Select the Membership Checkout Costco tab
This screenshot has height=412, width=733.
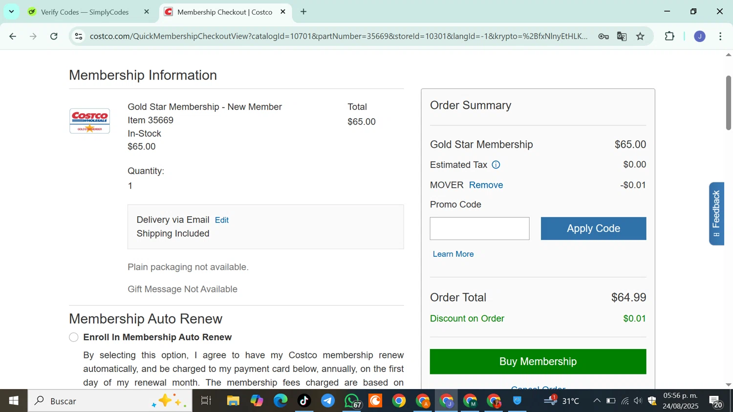click(225, 12)
